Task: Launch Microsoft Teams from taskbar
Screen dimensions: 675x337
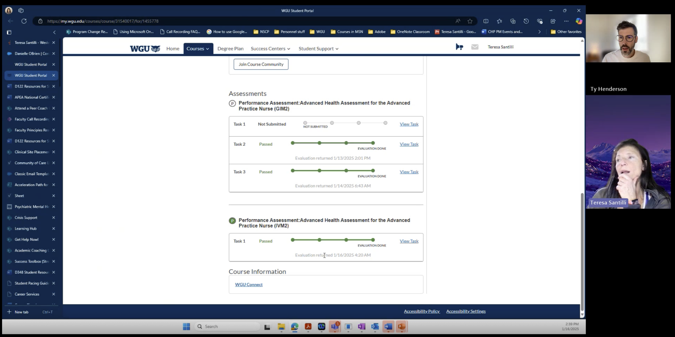Action: tap(335, 326)
